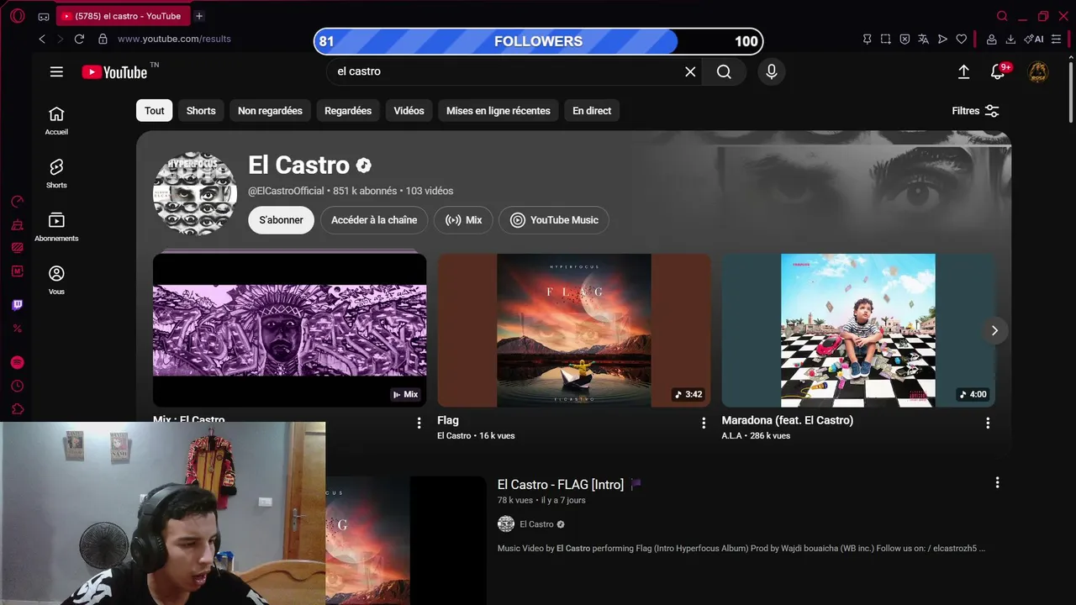Open the Spotify sidebar icon

click(x=17, y=362)
